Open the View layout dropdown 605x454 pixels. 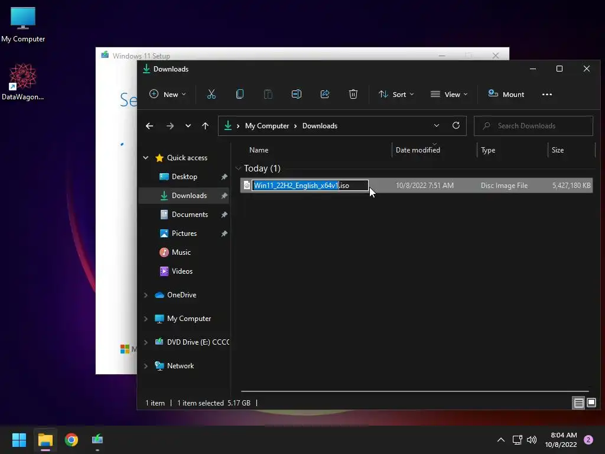(449, 94)
